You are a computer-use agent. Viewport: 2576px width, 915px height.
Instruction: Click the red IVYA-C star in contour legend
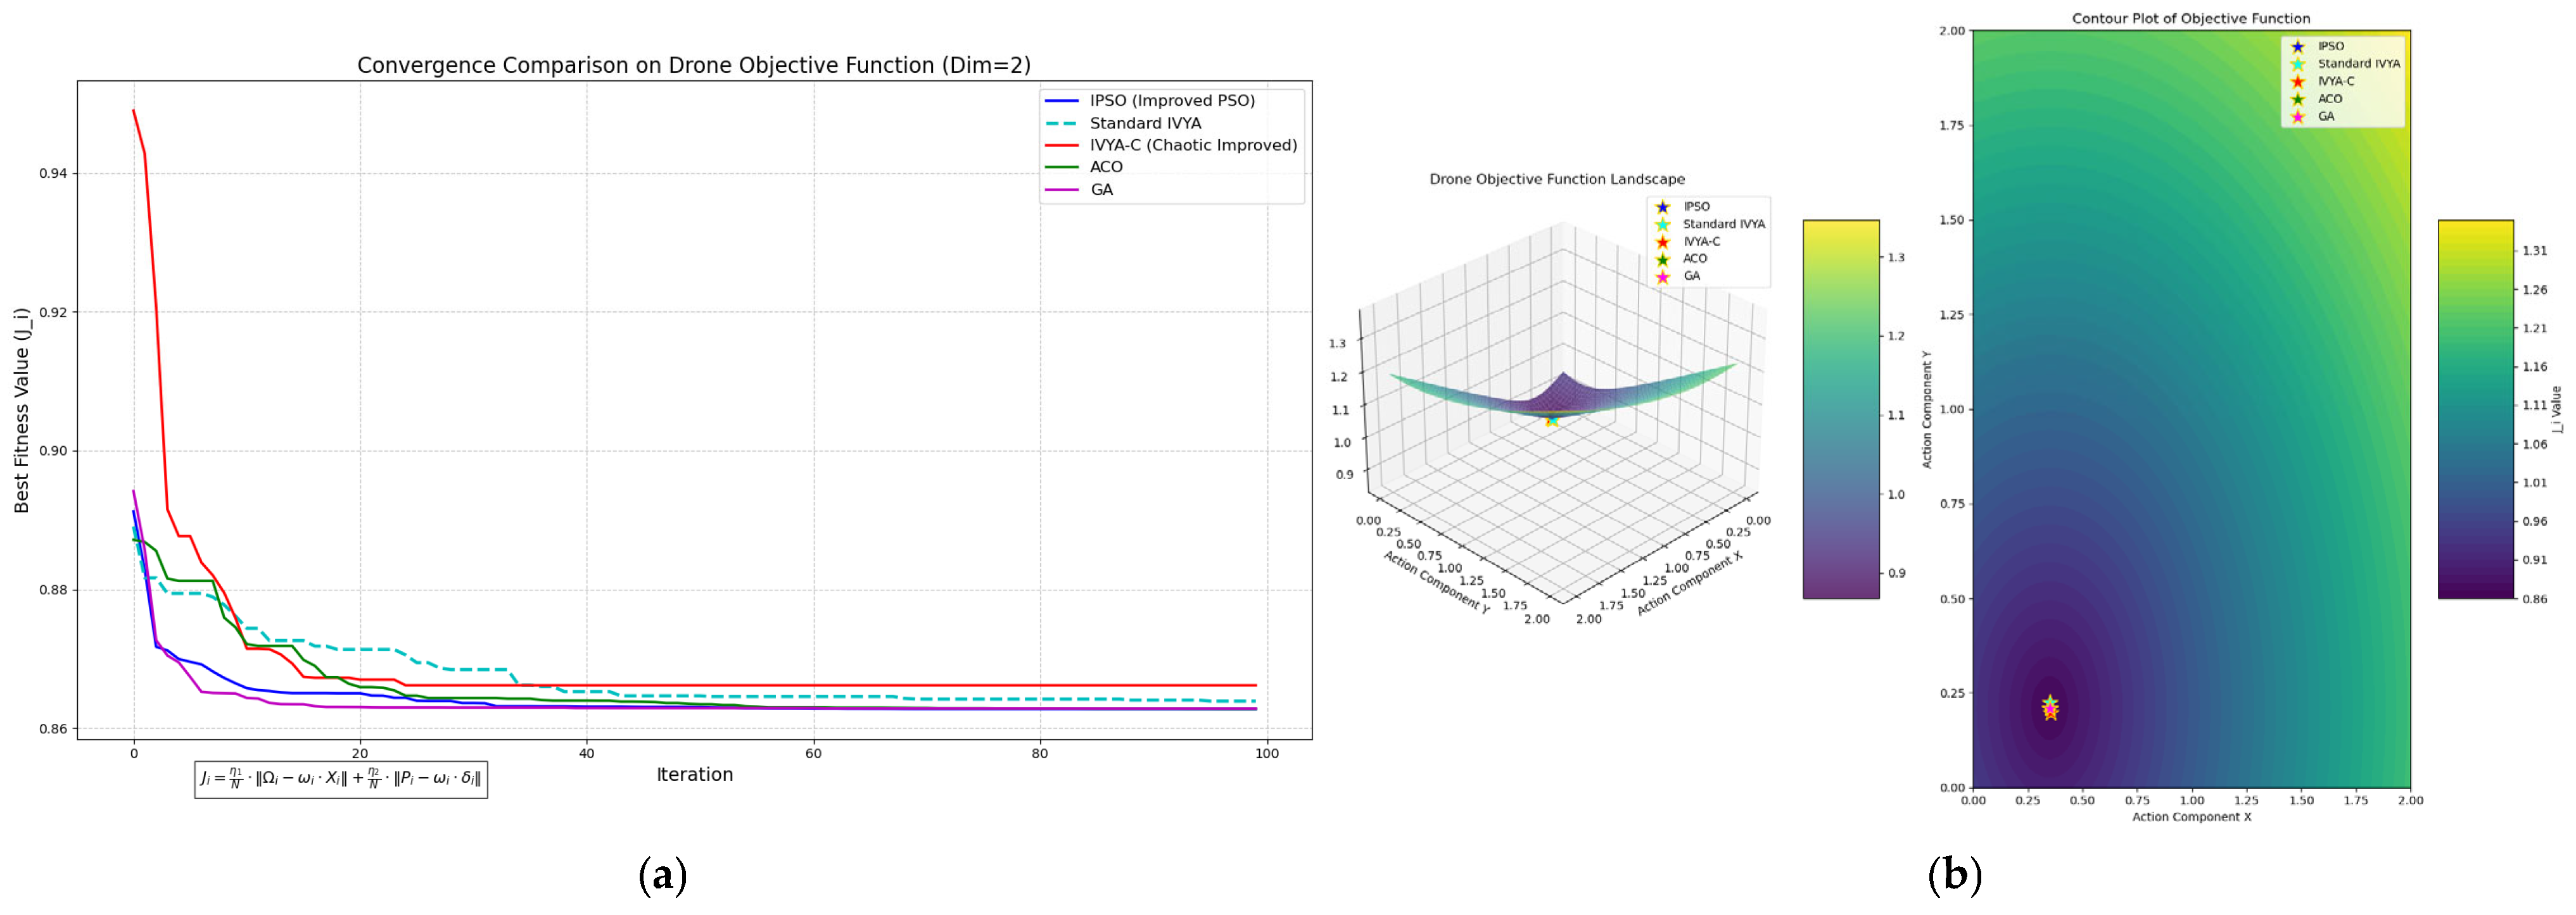pyautogui.click(x=2297, y=82)
